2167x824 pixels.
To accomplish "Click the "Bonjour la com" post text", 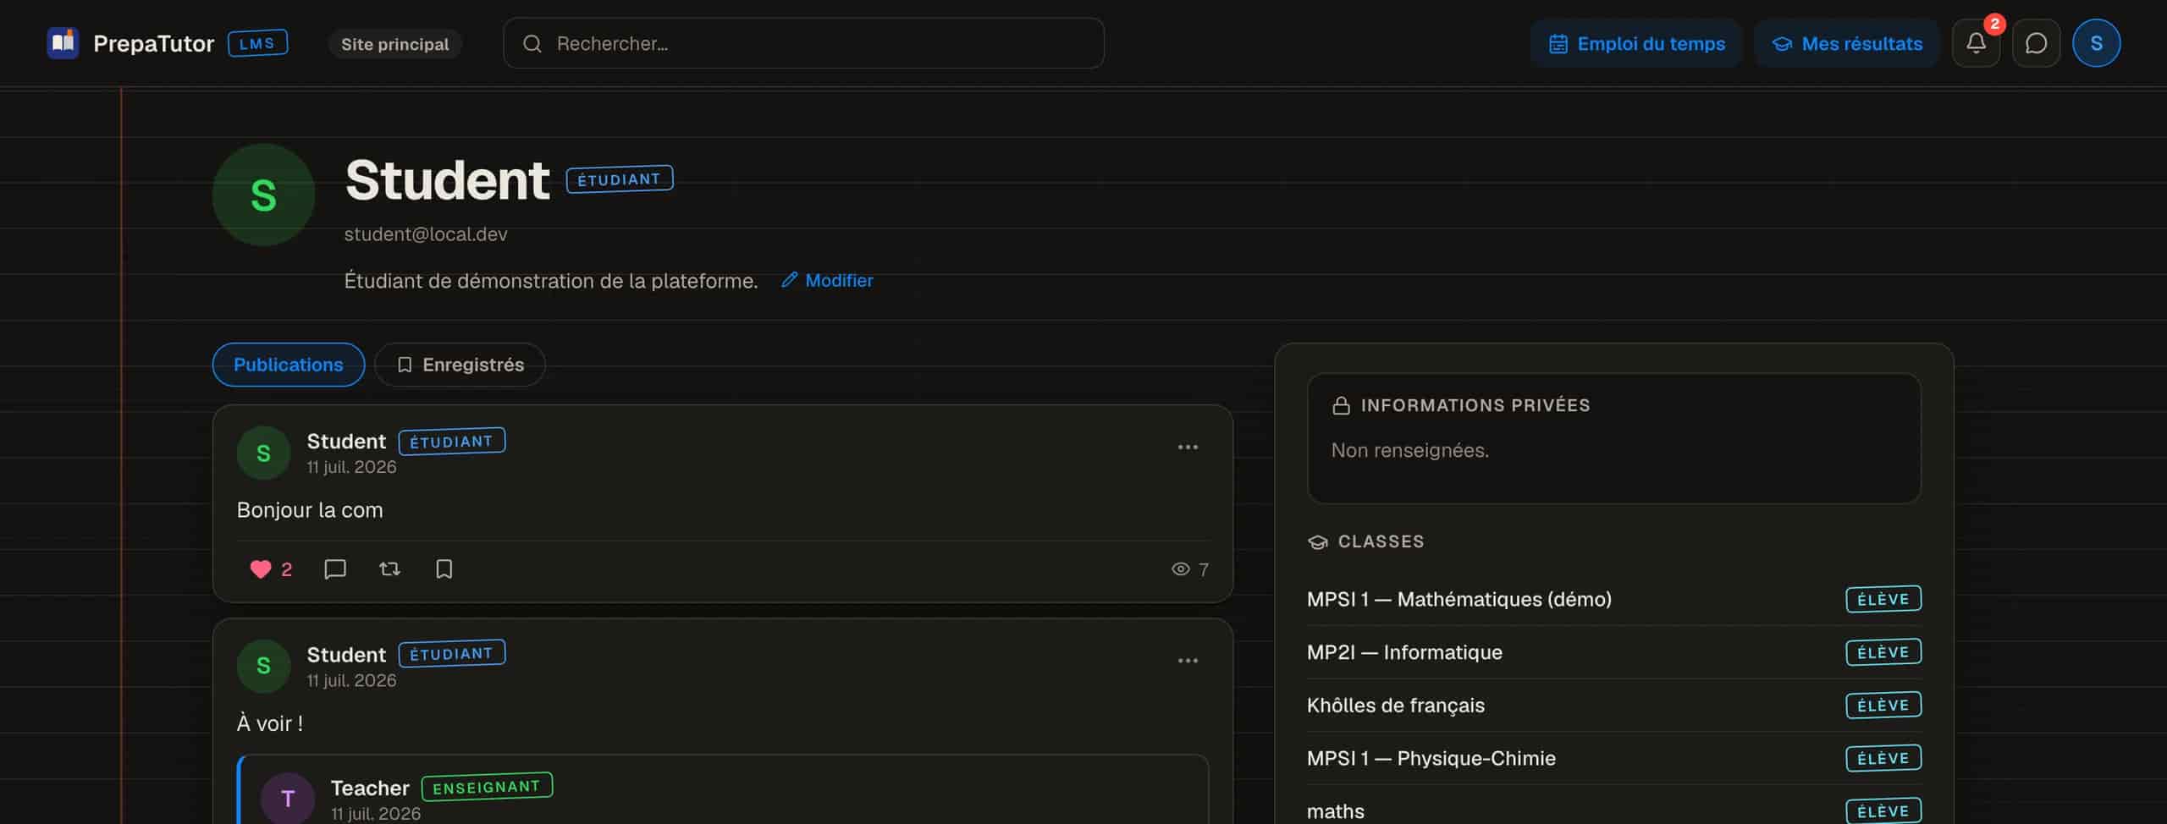I will click(x=310, y=510).
